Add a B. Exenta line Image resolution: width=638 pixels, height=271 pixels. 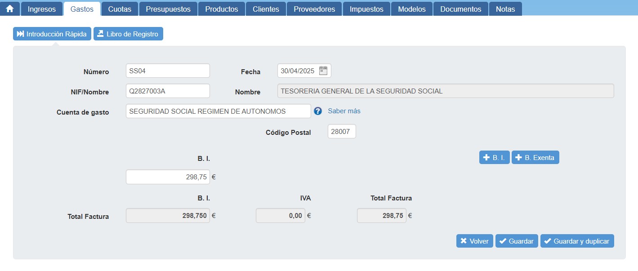535,157
